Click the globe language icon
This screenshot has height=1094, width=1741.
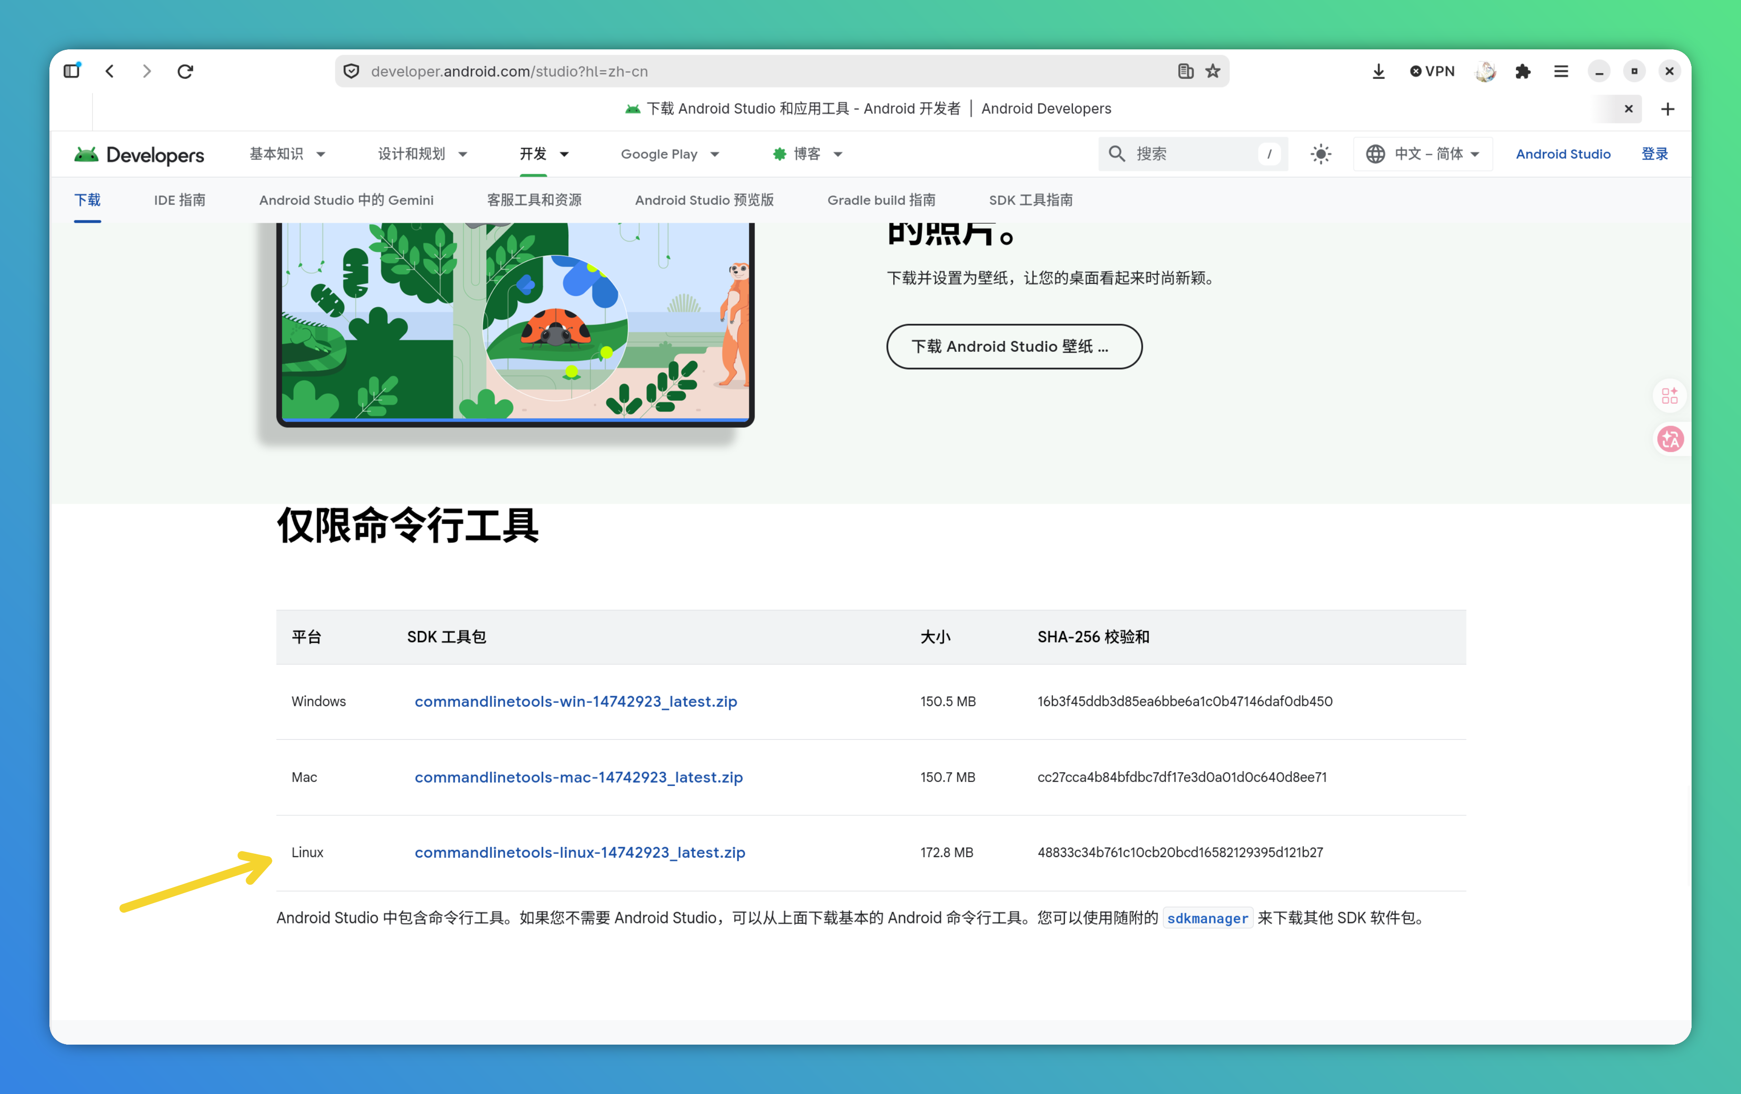tap(1375, 154)
